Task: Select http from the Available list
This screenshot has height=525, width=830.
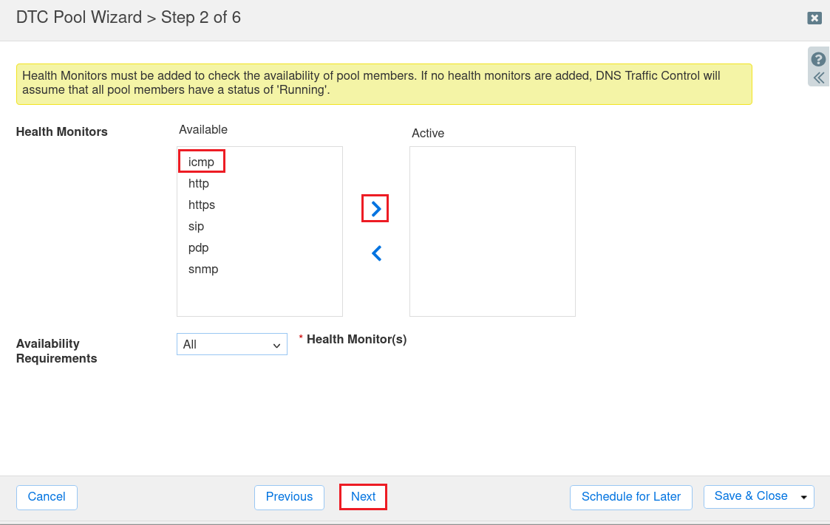Action: 198,183
